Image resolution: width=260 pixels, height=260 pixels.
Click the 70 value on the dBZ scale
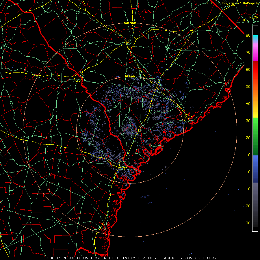point(248,53)
